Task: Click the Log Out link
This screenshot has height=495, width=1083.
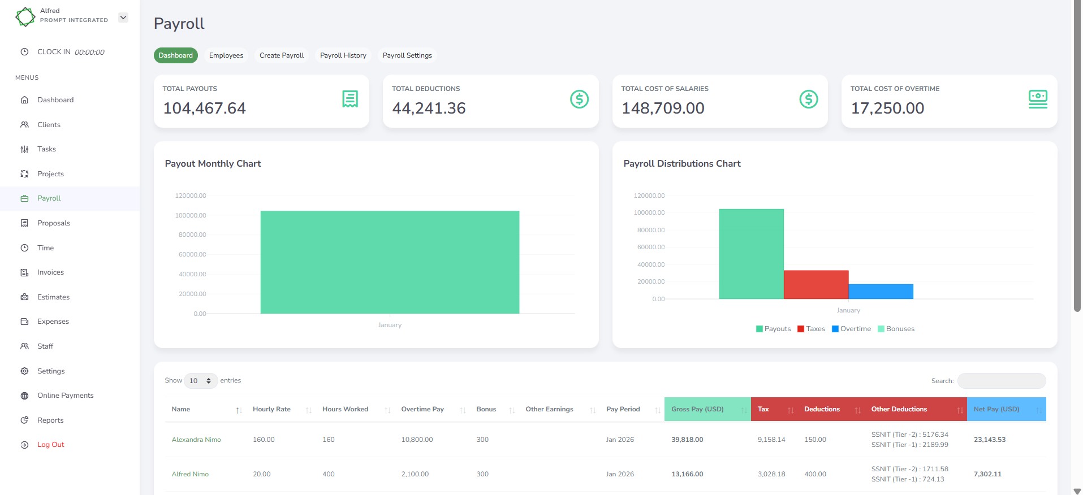Action: pyautogui.click(x=50, y=445)
